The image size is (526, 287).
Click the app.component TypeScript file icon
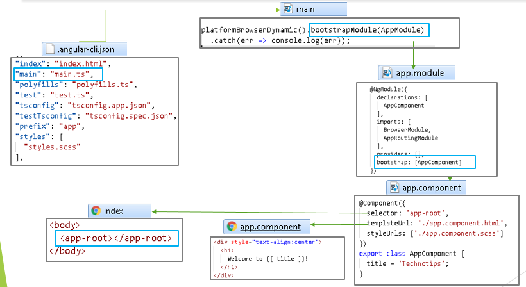pyautogui.click(x=394, y=188)
